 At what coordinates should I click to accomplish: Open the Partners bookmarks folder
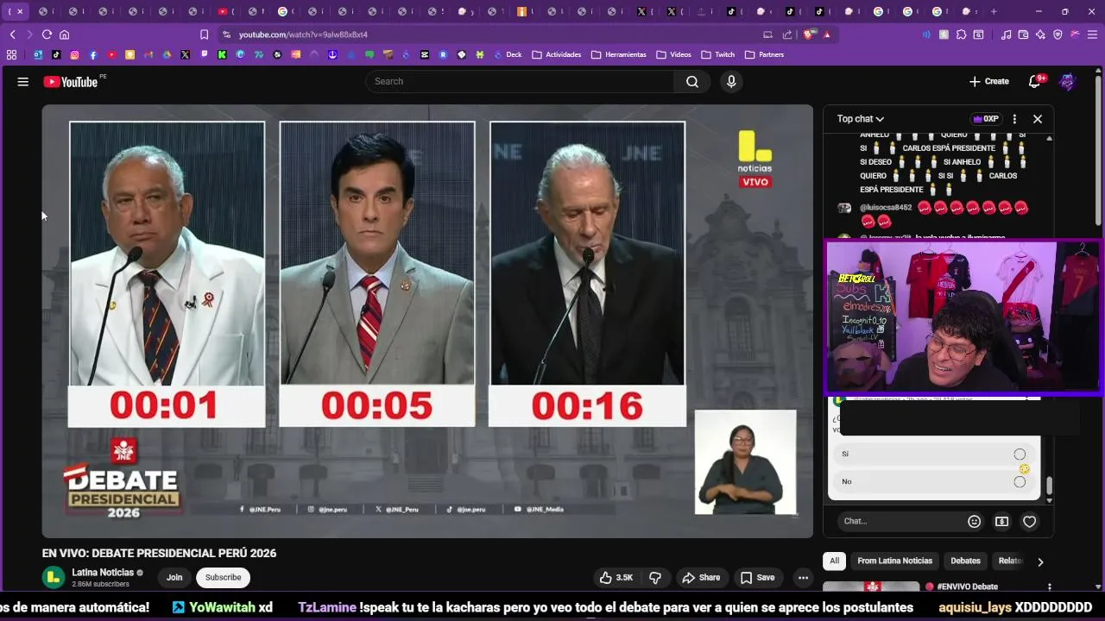pyautogui.click(x=765, y=54)
